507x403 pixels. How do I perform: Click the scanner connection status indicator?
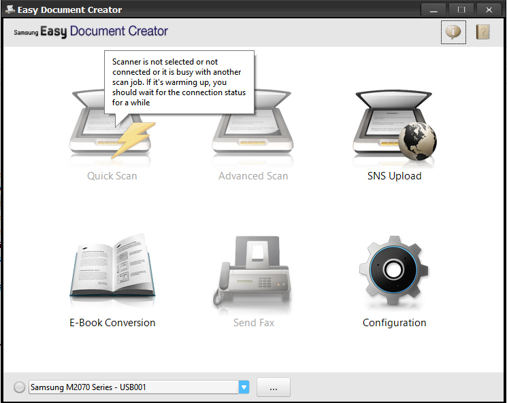click(x=19, y=387)
